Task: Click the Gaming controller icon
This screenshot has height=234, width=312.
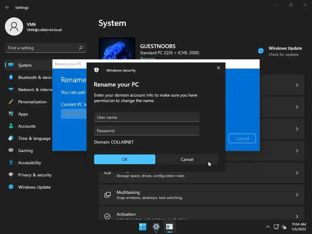Action: point(11,150)
